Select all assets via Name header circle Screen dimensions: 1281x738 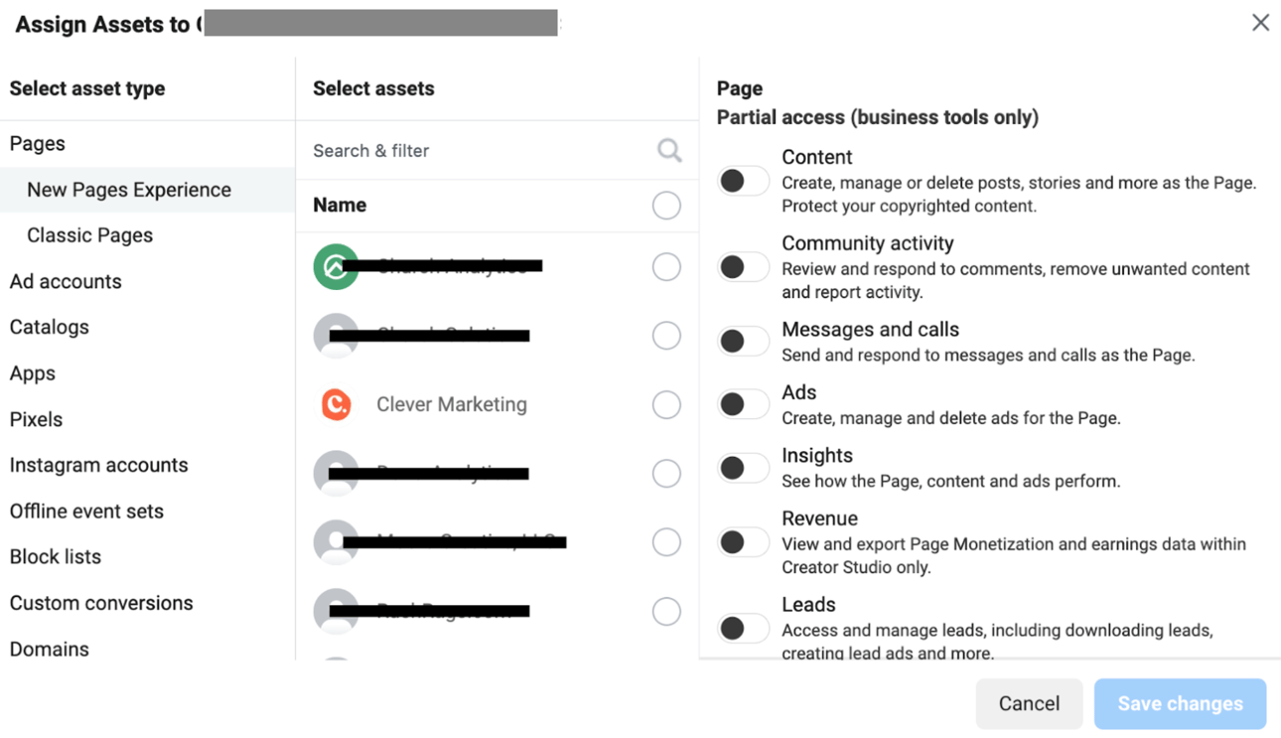coord(666,206)
